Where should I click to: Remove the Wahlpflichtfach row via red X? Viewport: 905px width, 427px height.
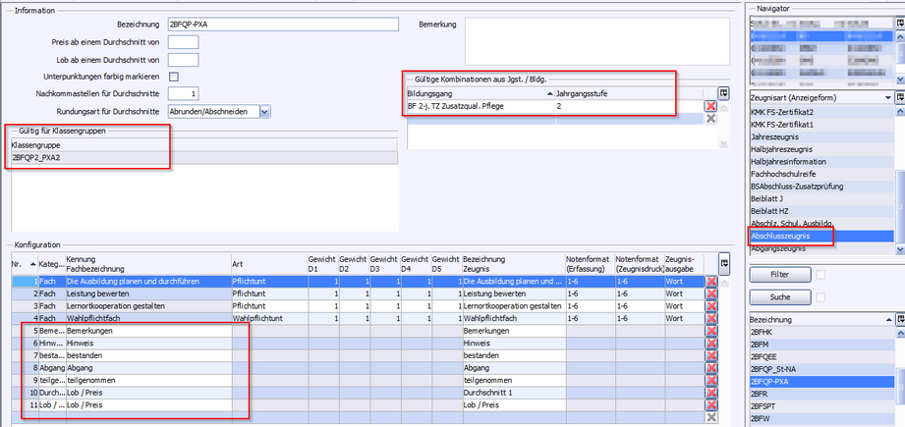(711, 319)
